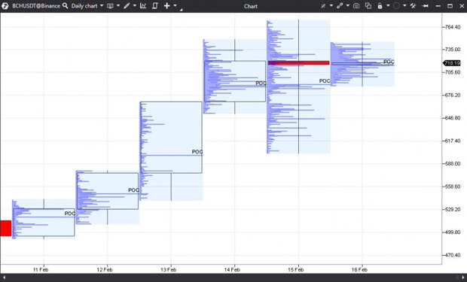This screenshot has width=467, height=282.
Task: Click the Daily chart label
Action: click(84, 6)
